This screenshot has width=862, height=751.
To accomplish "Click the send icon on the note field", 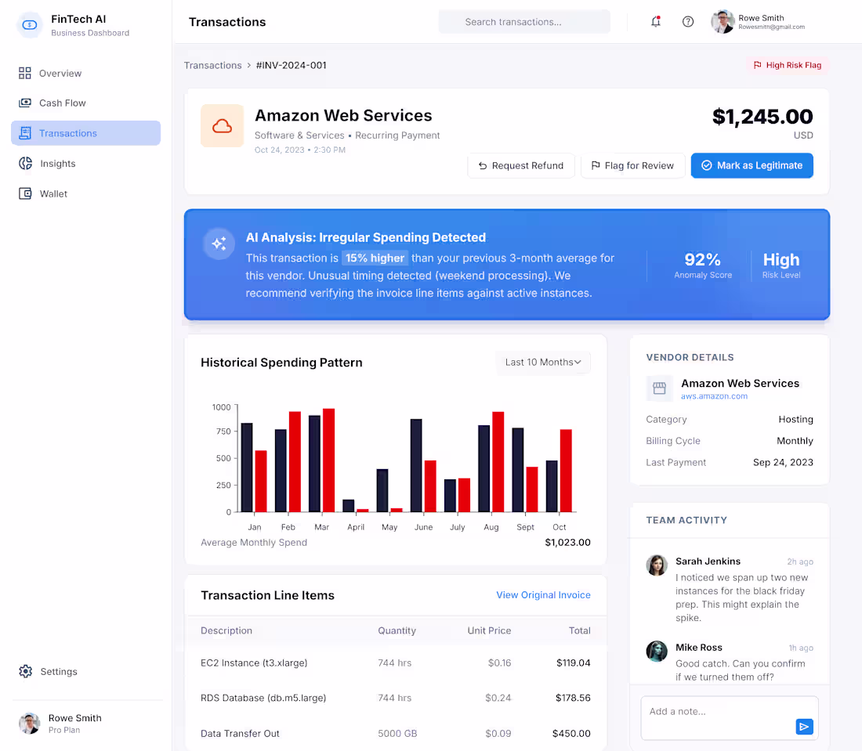I will tap(804, 726).
